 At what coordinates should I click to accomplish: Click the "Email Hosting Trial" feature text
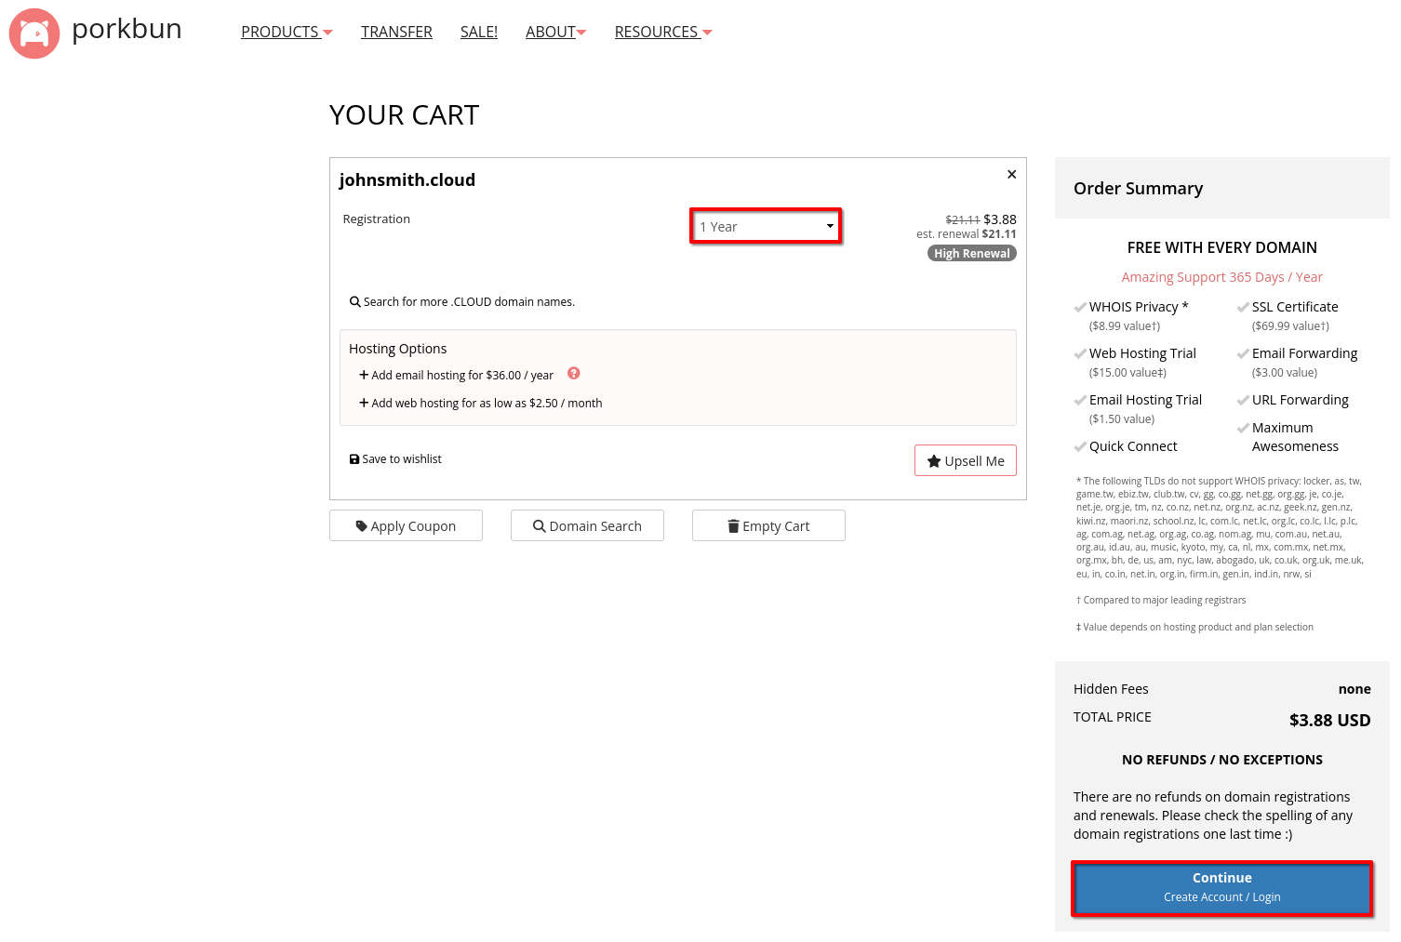tap(1145, 400)
